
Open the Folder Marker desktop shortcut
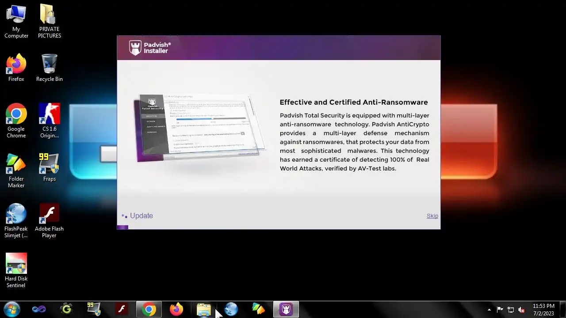16,171
